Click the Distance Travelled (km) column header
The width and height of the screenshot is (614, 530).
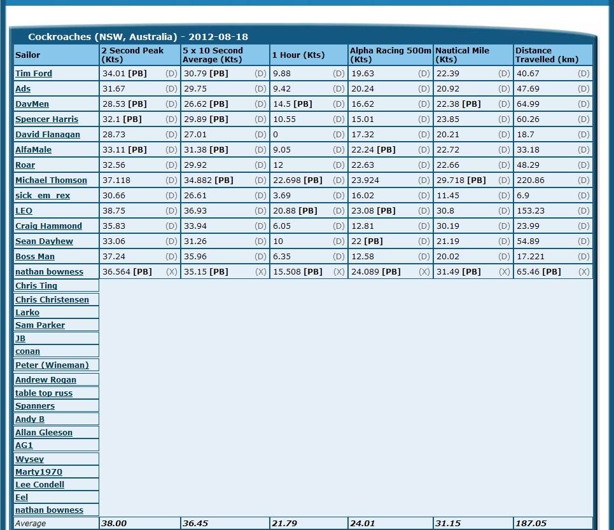pos(547,55)
